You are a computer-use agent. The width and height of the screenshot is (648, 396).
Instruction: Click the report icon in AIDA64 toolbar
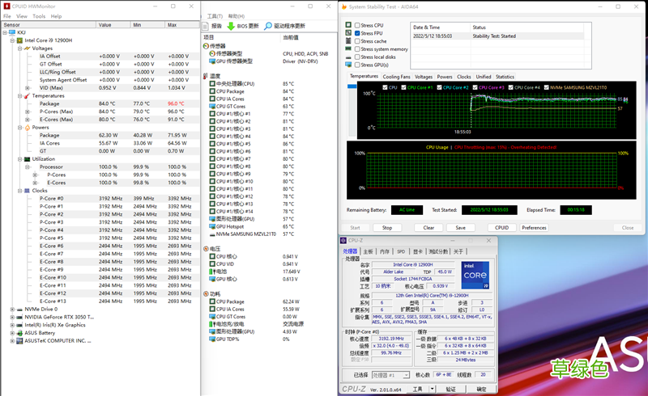coord(207,26)
